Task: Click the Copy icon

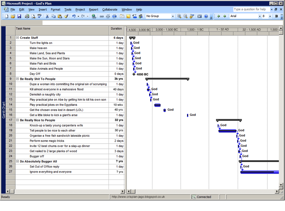Action: pyautogui.click(x=53, y=16)
